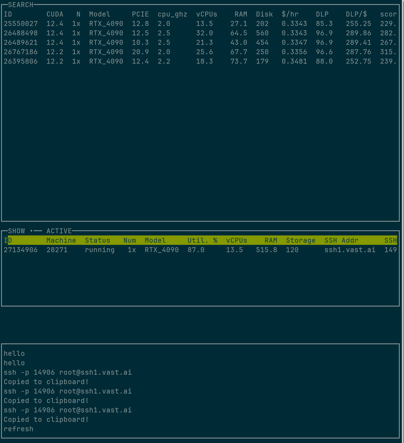
Task: Click the Util. % column header
Action: click(202, 240)
